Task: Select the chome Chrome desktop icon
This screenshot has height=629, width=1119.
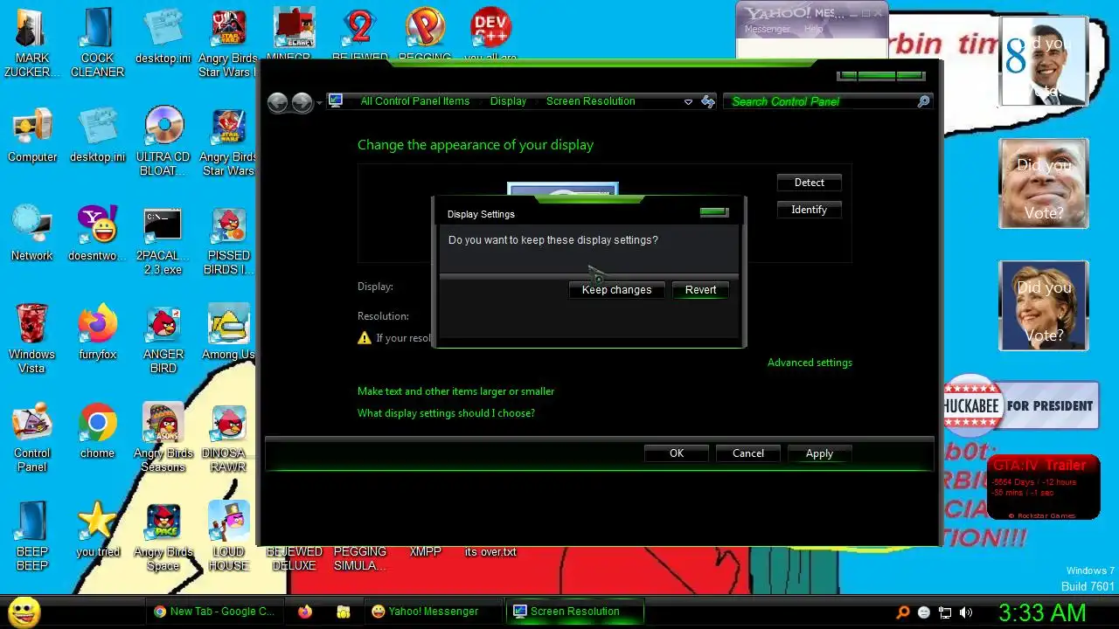Action: pyautogui.click(x=97, y=431)
